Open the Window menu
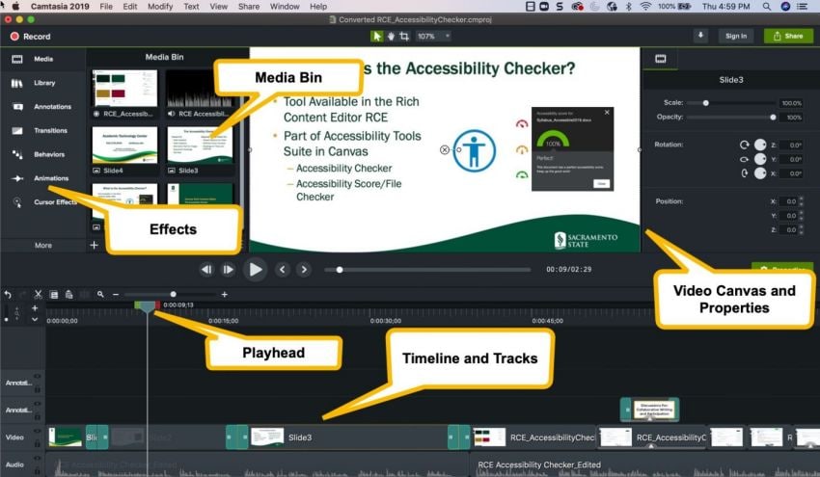Viewport: 820px width, 477px height. tap(285, 7)
